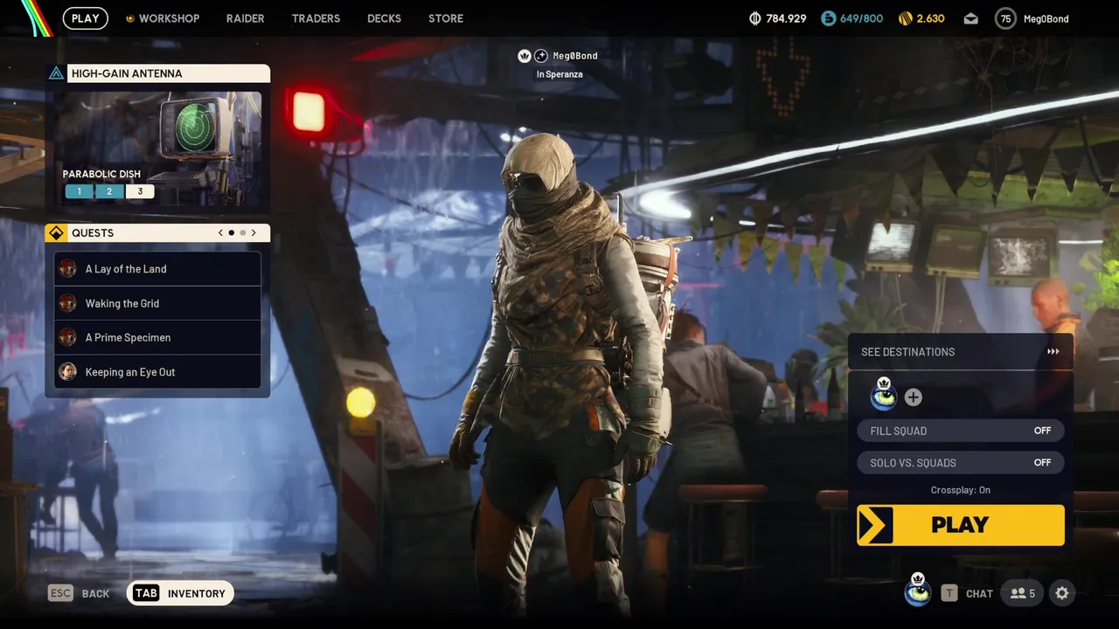
Task: Click trader avatar beside A Lay of the Land
Action: pos(67,269)
